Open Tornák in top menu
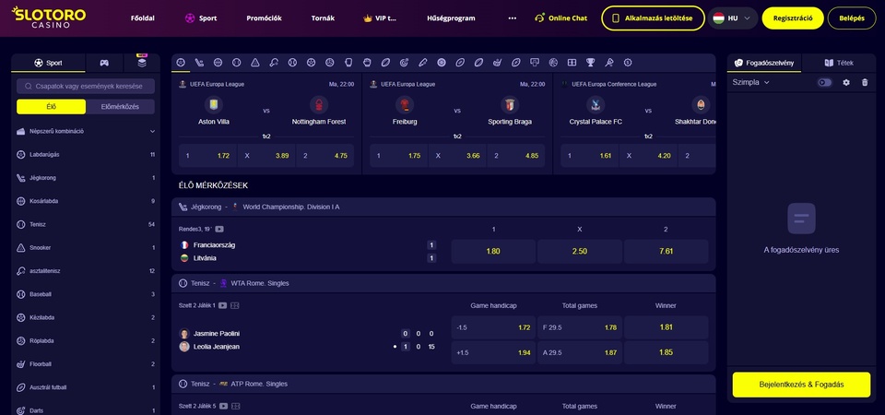 tap(323, 18)
